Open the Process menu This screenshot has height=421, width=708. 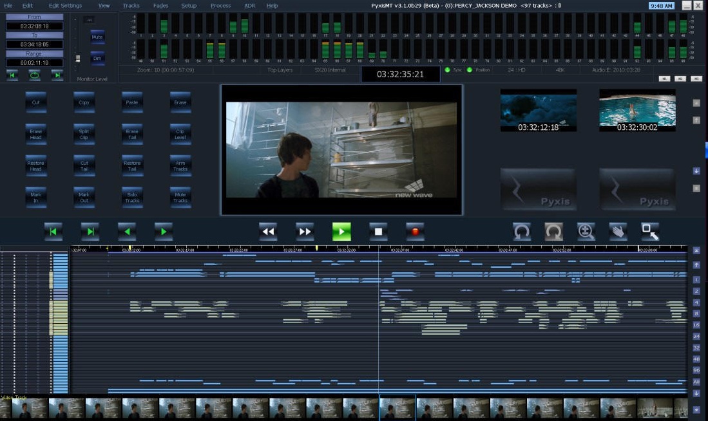(220, 5)
